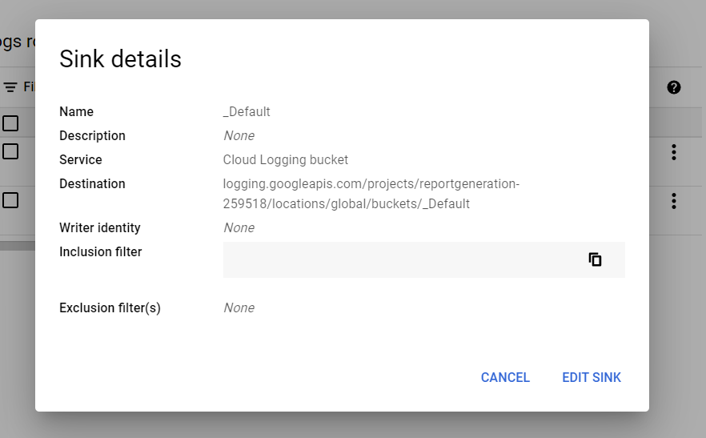Click the Sink details heading
Screen dimensions: 706x438
coord(120,59)
